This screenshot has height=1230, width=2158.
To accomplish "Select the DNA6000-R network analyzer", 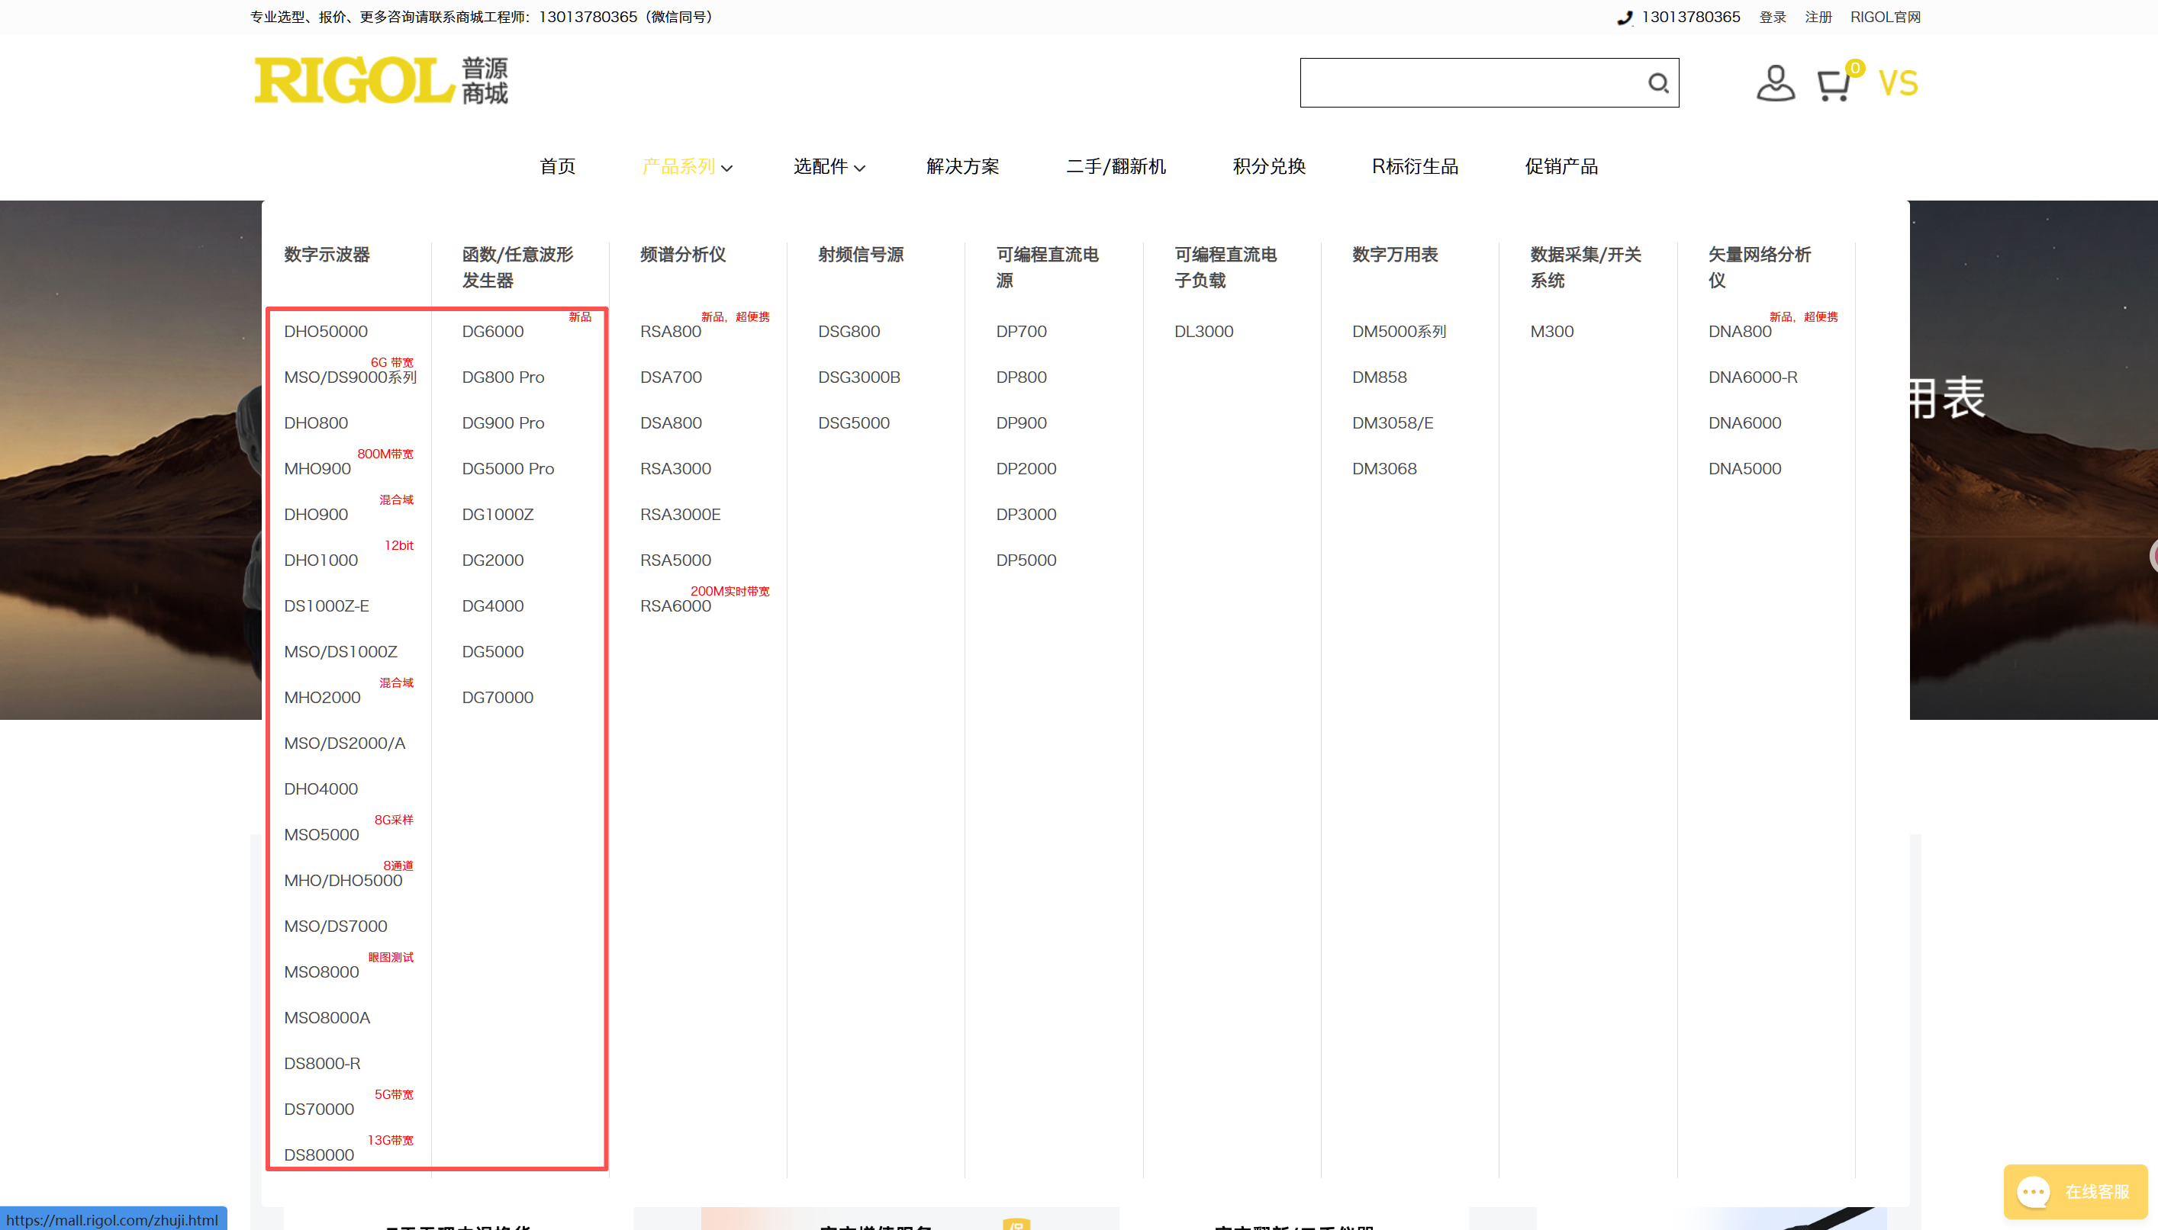I will 1753,377.
